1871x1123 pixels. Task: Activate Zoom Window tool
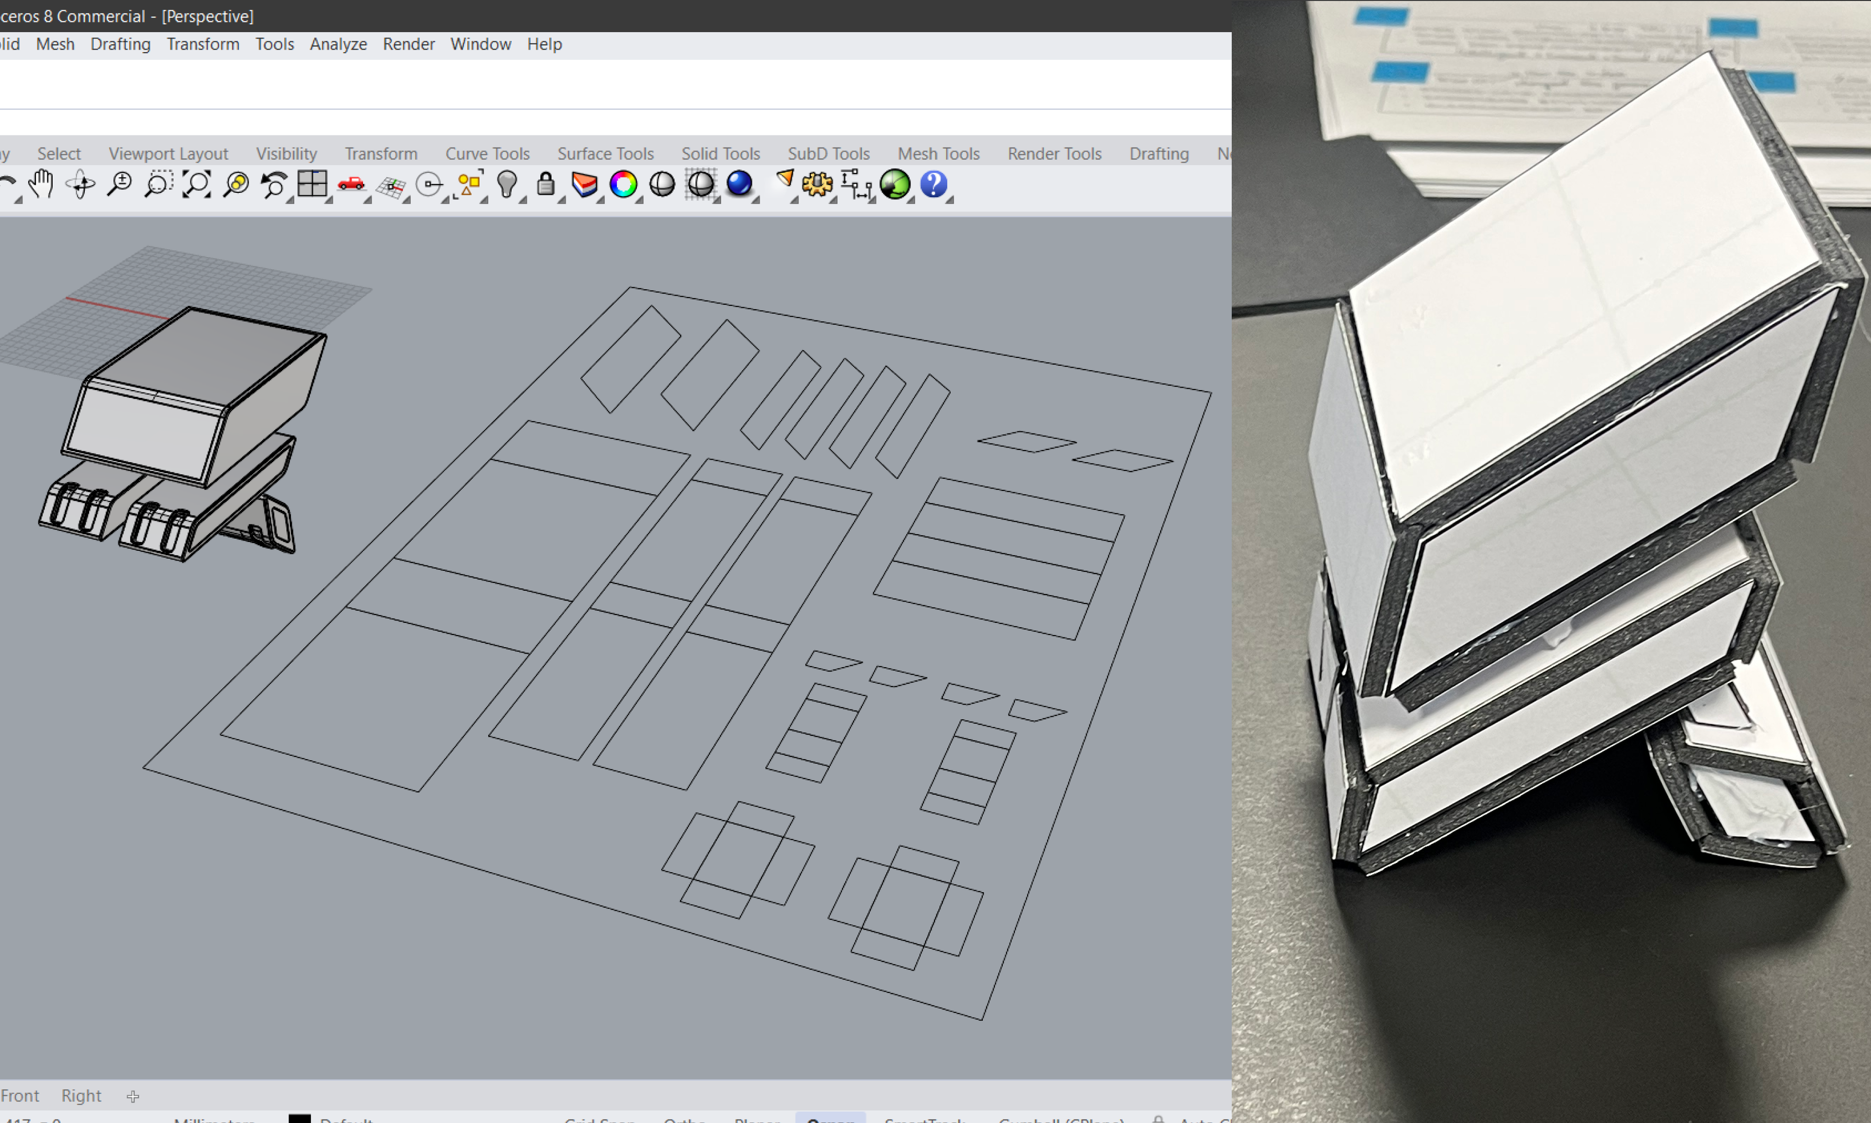158,184
